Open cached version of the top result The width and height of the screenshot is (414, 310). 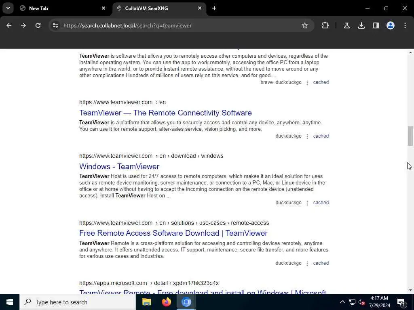pos(321,82)
